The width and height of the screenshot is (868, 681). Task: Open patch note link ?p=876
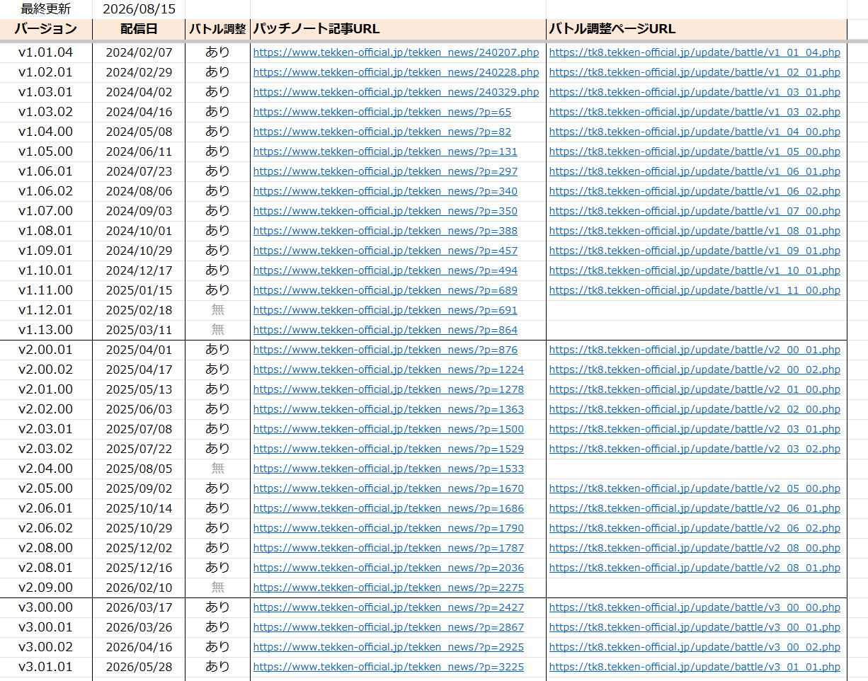tap(385, 350)
